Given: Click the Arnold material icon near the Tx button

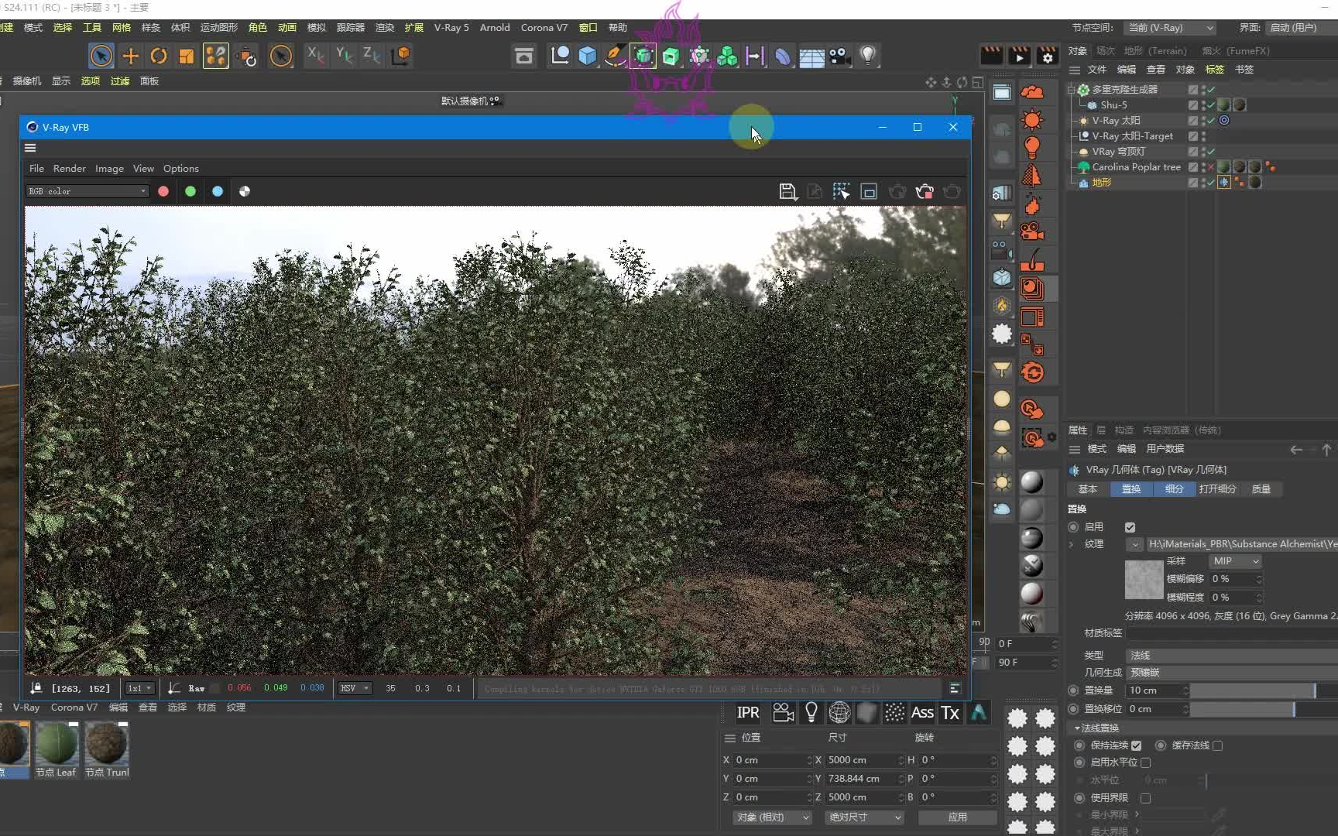Looking at the screenshot, I should (978, 713).
